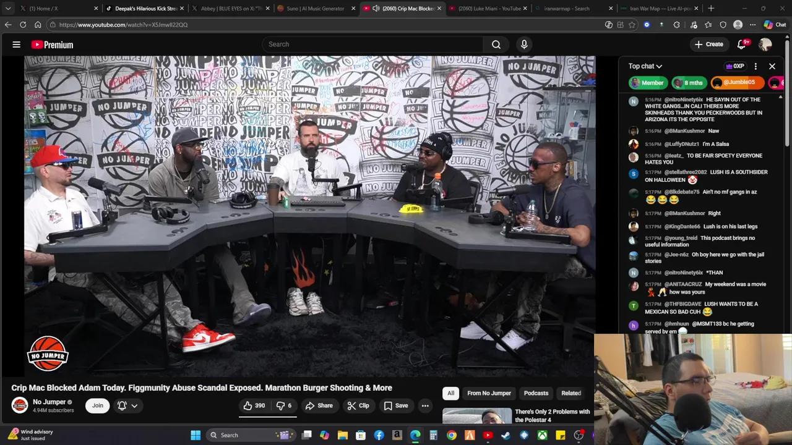Close the live chat panel
The height and width of the screenshot is (445, 792).
pos(772,66)
